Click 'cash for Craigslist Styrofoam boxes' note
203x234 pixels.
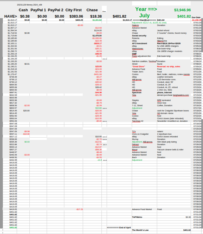tap(173, 111)
